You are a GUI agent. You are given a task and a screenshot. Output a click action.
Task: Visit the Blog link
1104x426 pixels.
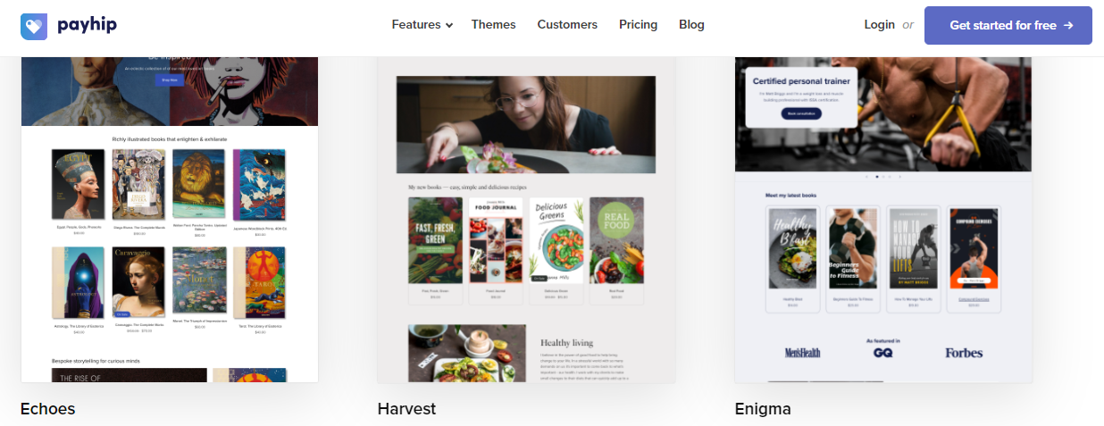[x=691, y=24]
